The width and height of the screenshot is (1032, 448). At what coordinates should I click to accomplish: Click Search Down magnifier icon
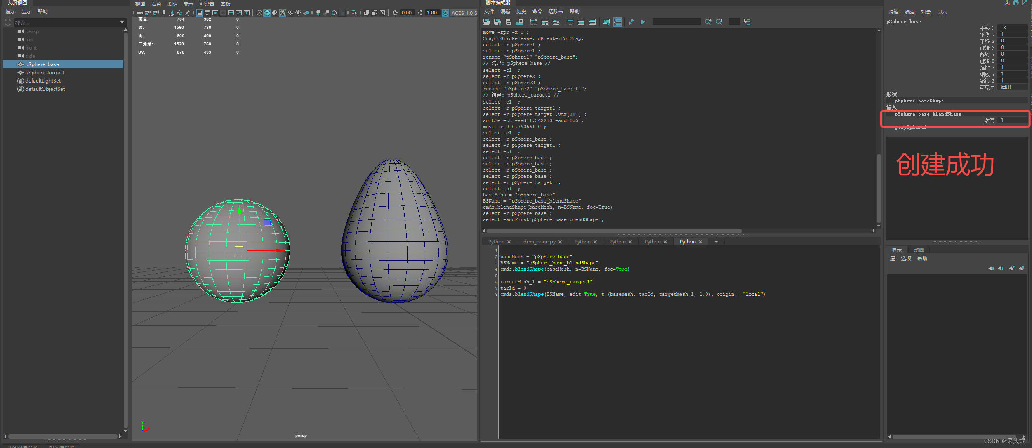click(x=708, y=22)
